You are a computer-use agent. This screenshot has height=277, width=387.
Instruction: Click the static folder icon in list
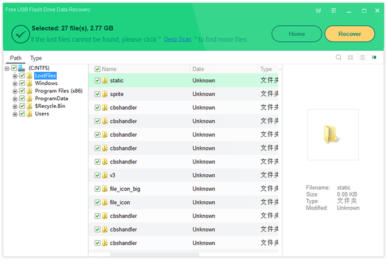[105, 80]
